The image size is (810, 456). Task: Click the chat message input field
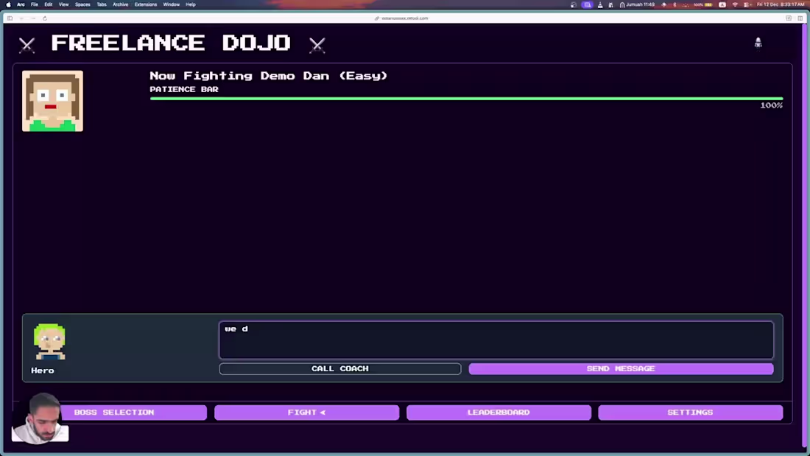click(496, 339)
